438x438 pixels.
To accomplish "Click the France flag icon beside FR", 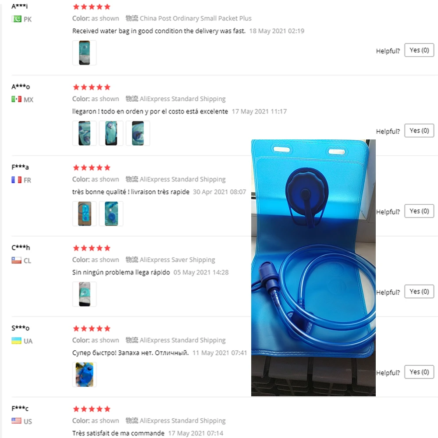I will point(17,180).
